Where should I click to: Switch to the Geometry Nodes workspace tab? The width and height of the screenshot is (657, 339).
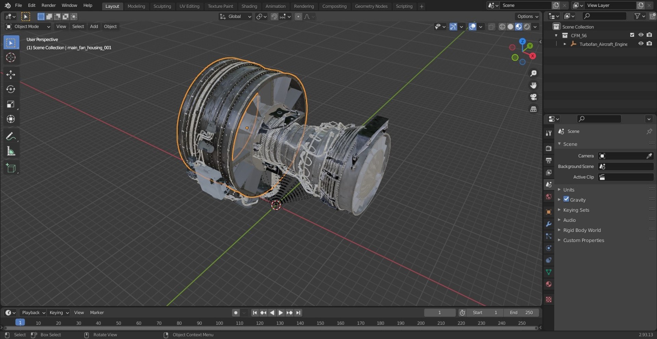tap(371, 6)
